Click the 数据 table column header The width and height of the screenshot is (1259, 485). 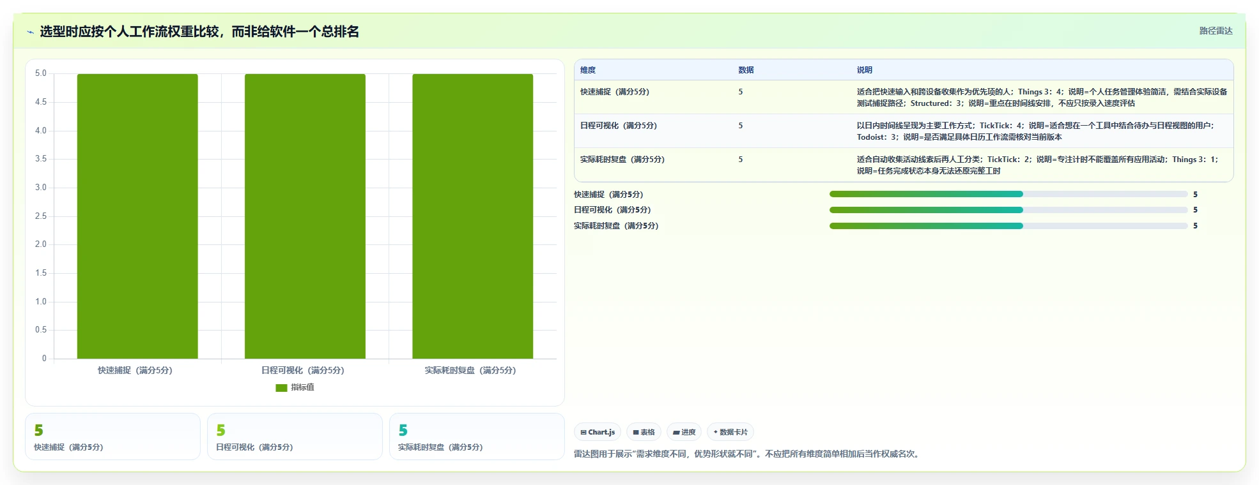[746, 70]
